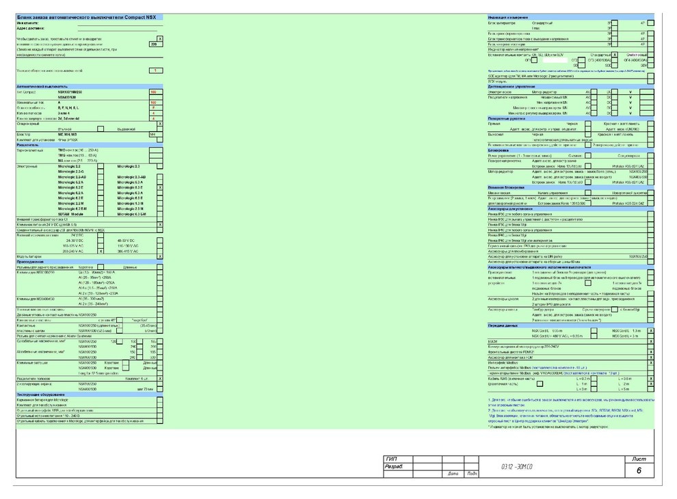Click "Мотор редуктор" voltage V field
677x499 pixels.
[646, 92]
